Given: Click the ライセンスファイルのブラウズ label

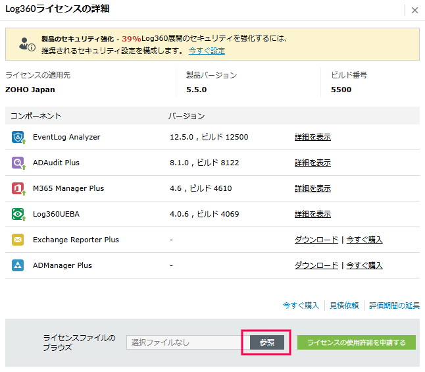Looking at the screenshot, I should point(79,342).
